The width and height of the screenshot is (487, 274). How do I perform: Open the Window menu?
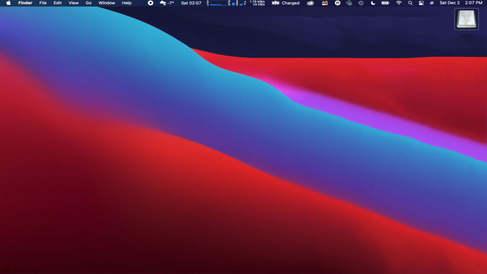tap(107, 3)
